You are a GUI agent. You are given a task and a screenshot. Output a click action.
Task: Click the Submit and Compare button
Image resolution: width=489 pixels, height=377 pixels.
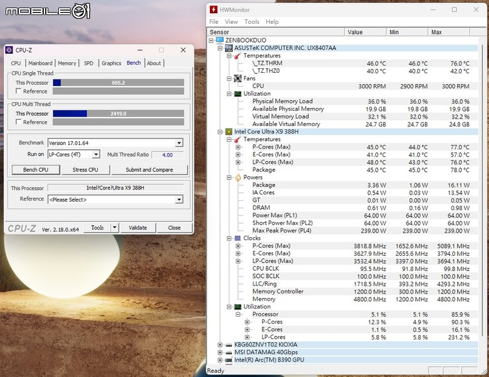point(150,170)
